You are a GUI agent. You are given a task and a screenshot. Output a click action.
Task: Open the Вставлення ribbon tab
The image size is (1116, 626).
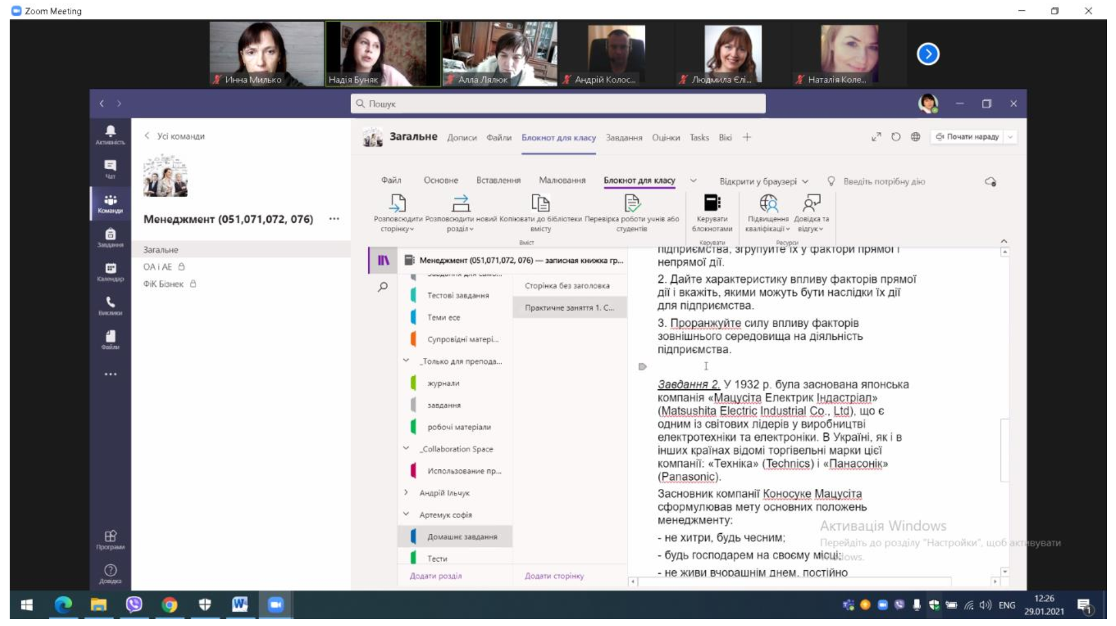[x=498, y=180]
